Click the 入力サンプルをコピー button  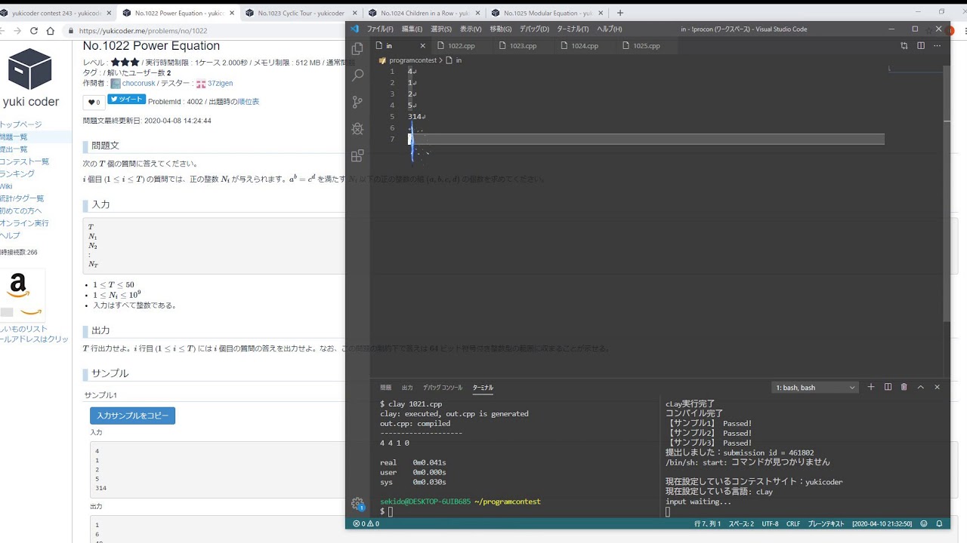132,416
